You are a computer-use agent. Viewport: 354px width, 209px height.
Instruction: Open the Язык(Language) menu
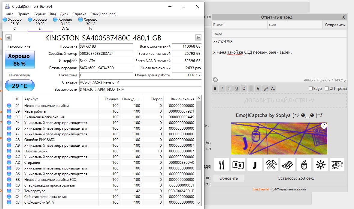click(x=103, y=14)
